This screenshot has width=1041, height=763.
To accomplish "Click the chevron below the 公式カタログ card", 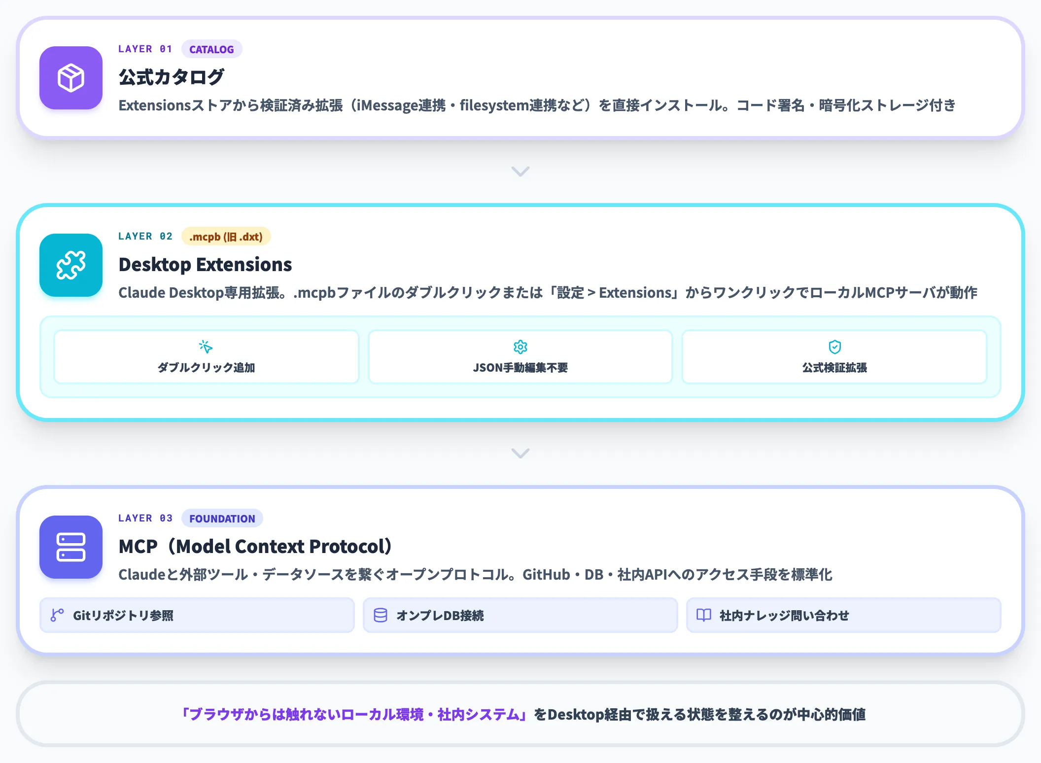I will click(520, 171).
